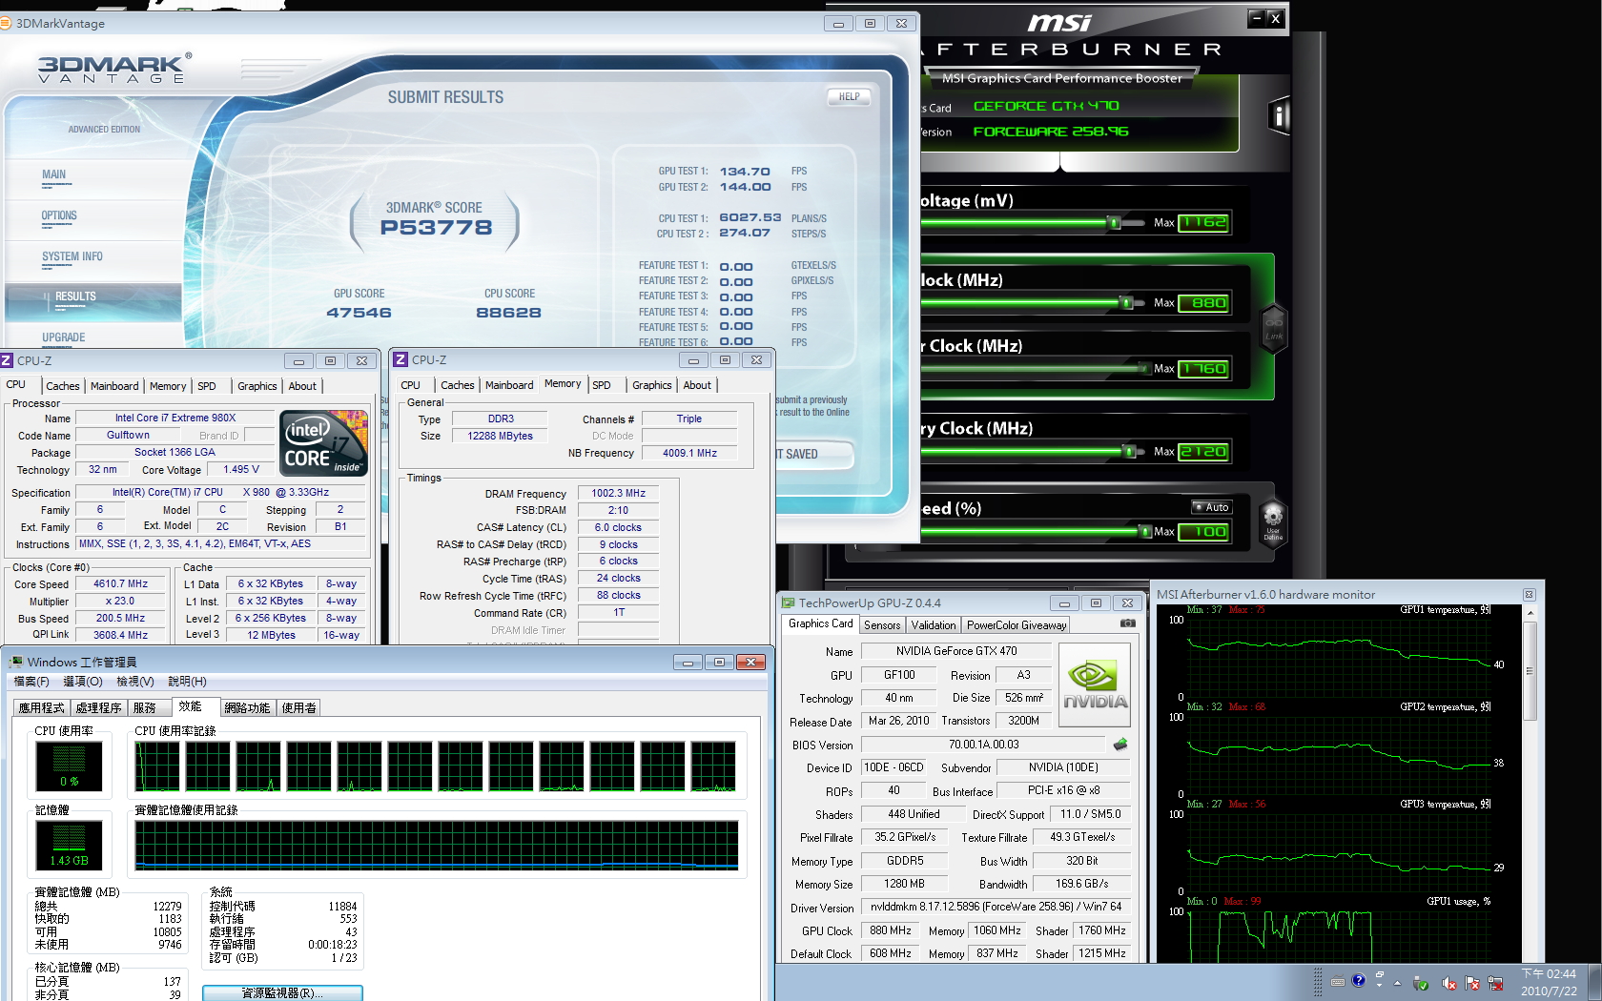The width and height of the screenshot is (1602, 1001).
Task: Open About tab in CPU-Z Memory window
Action: [697, 385]
